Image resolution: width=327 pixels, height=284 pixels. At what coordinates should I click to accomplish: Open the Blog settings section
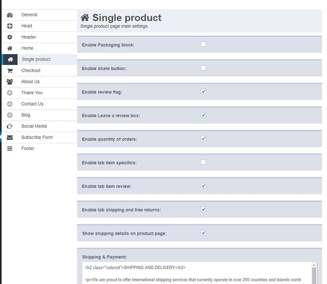click(26, 115)
